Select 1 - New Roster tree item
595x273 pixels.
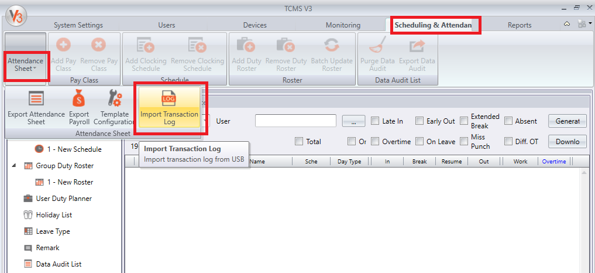point(64,182)
